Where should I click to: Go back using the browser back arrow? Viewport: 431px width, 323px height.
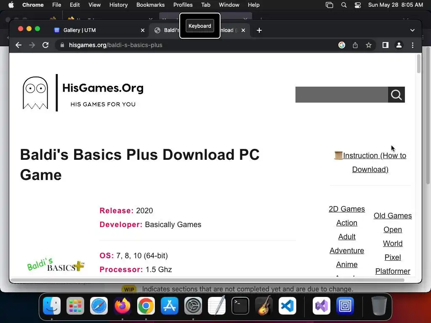click(x=19, y=45)
